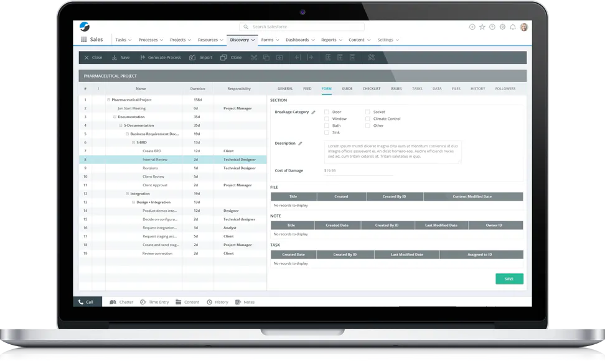Collapse the Pharmaceutical Project tree node
Image resolution: width=605 pixels, height=361 pixels.
108,100
